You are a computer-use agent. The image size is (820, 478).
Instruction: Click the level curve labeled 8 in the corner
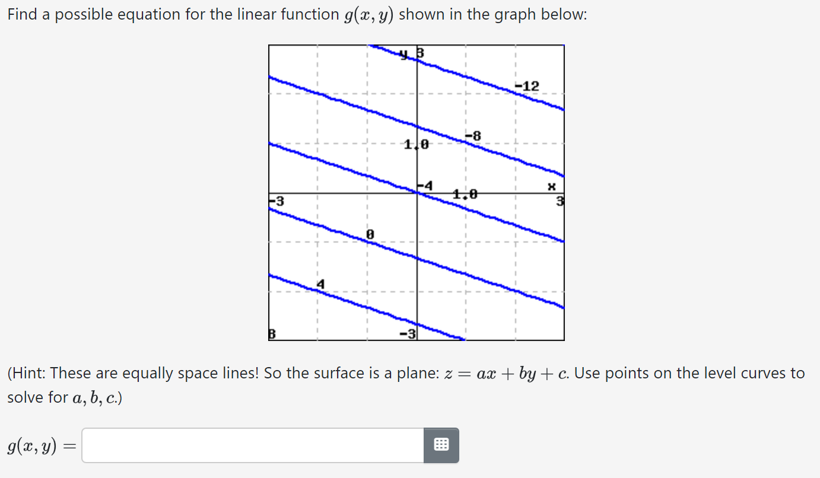click(x=271, y=334)
